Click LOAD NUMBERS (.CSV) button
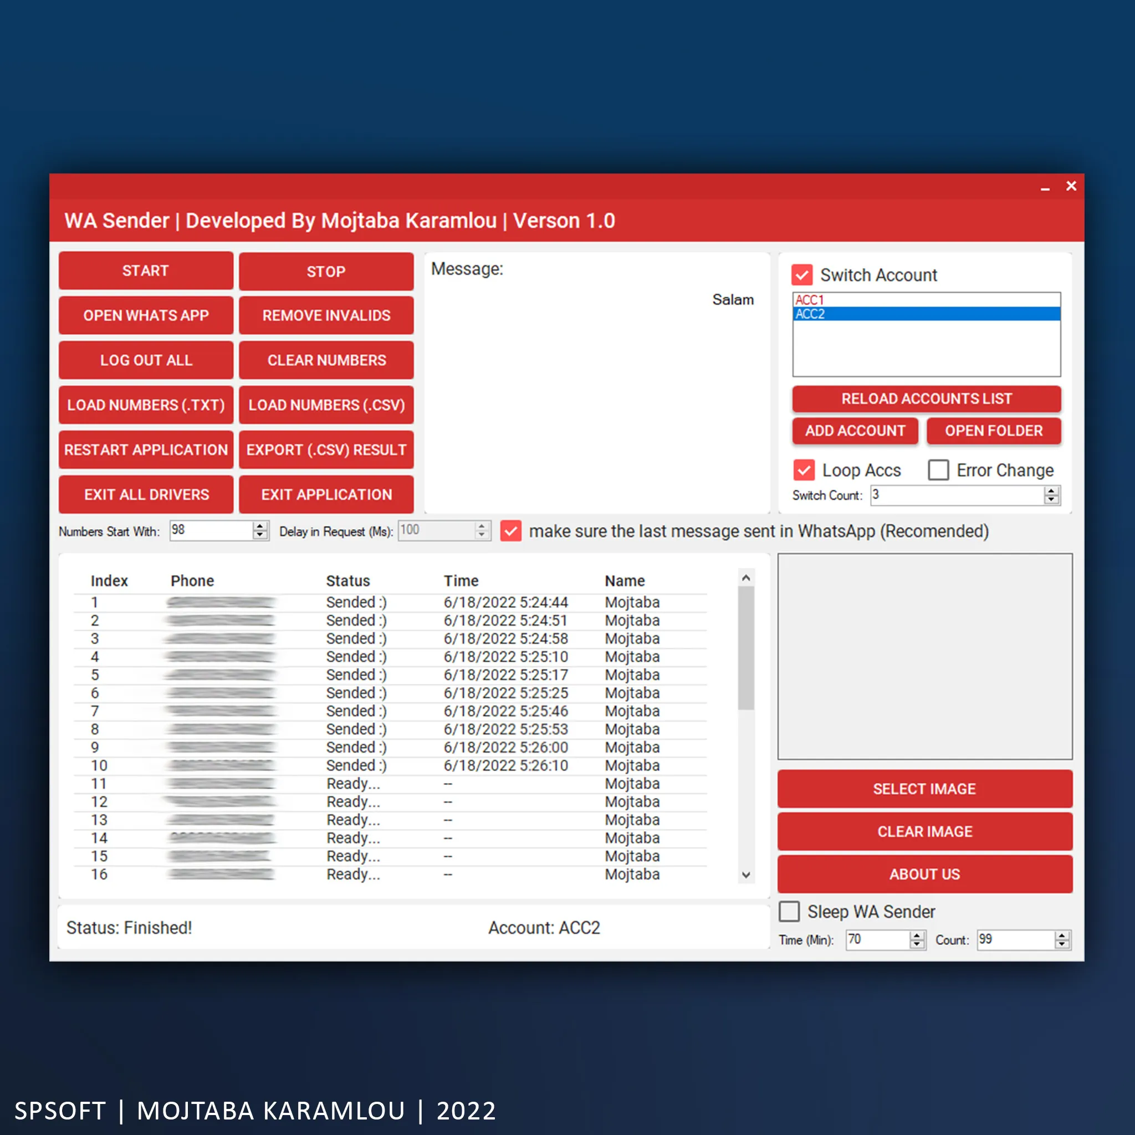 [x=326, y=405]
